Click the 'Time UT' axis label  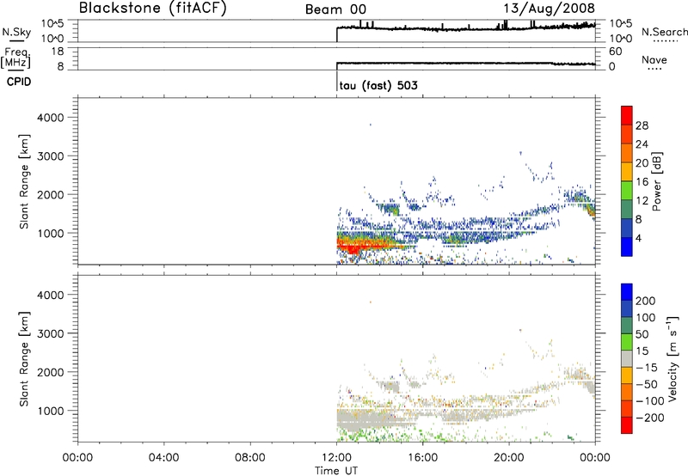coord(336,471)
